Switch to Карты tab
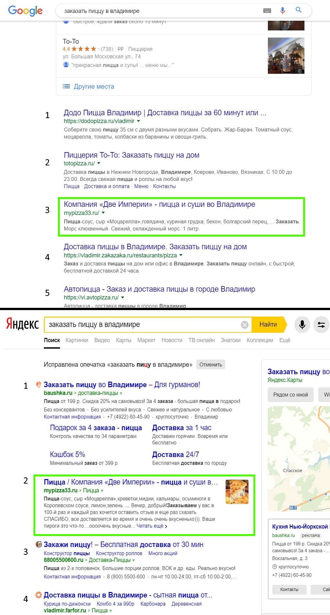Viewport: 330px width, 615px height. 124,340
